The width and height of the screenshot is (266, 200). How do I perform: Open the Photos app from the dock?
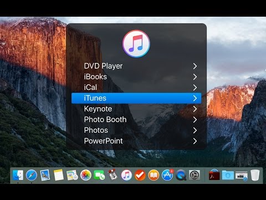[x=86, y=175]
